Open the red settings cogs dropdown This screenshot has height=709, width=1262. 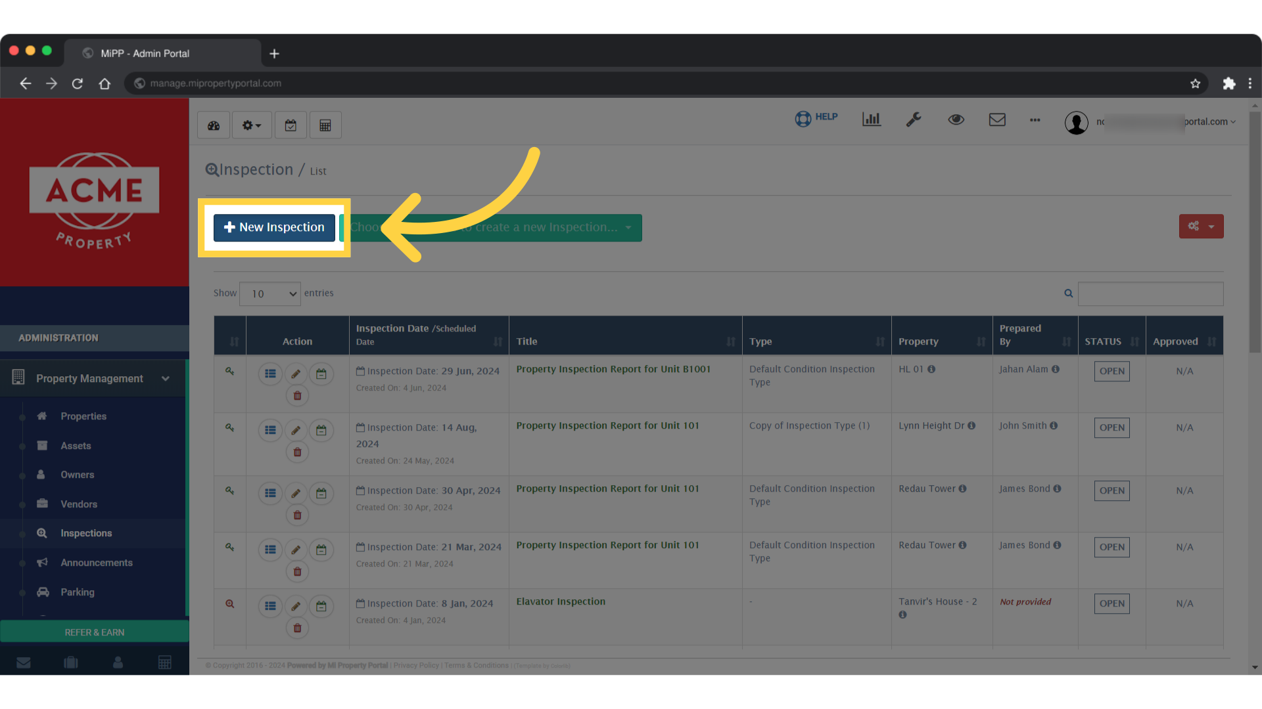(x=1201, y=226)
